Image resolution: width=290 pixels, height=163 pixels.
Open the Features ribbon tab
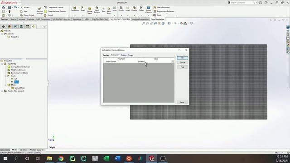(5, 19)
